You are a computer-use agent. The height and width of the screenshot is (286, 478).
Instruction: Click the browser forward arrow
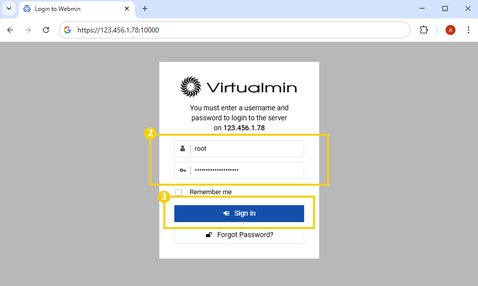[28, 30]
